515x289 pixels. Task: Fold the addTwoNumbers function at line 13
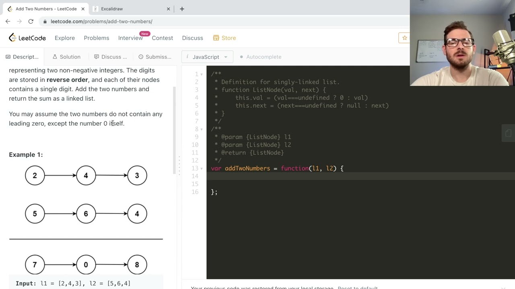coord(202,169)
